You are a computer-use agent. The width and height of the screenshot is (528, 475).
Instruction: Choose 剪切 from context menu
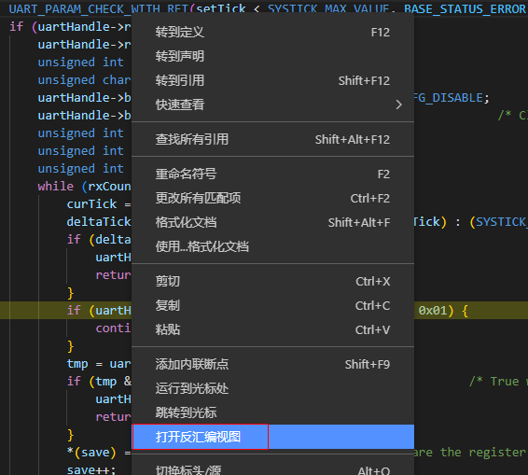click(x=272, y=281)
